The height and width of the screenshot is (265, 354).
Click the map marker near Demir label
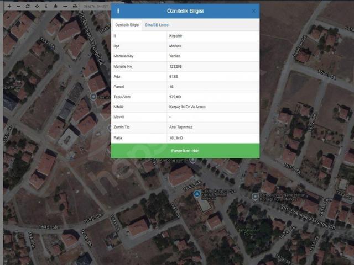coord(93,97)
